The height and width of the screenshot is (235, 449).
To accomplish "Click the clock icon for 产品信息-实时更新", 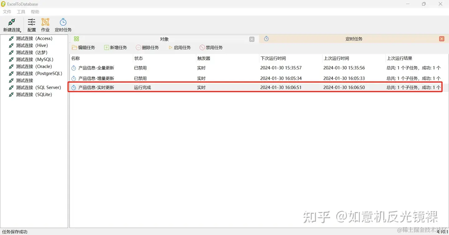I will point(74,88).
